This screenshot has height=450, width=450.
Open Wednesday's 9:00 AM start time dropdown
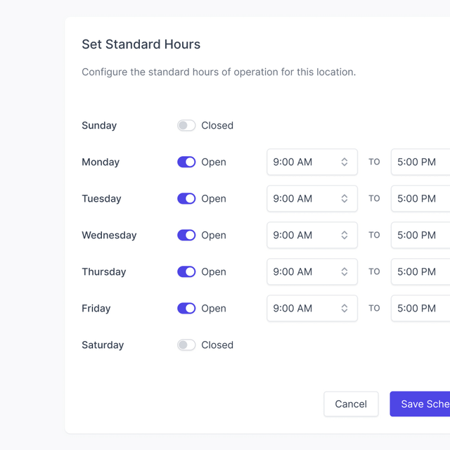click(x=311, y=236)
